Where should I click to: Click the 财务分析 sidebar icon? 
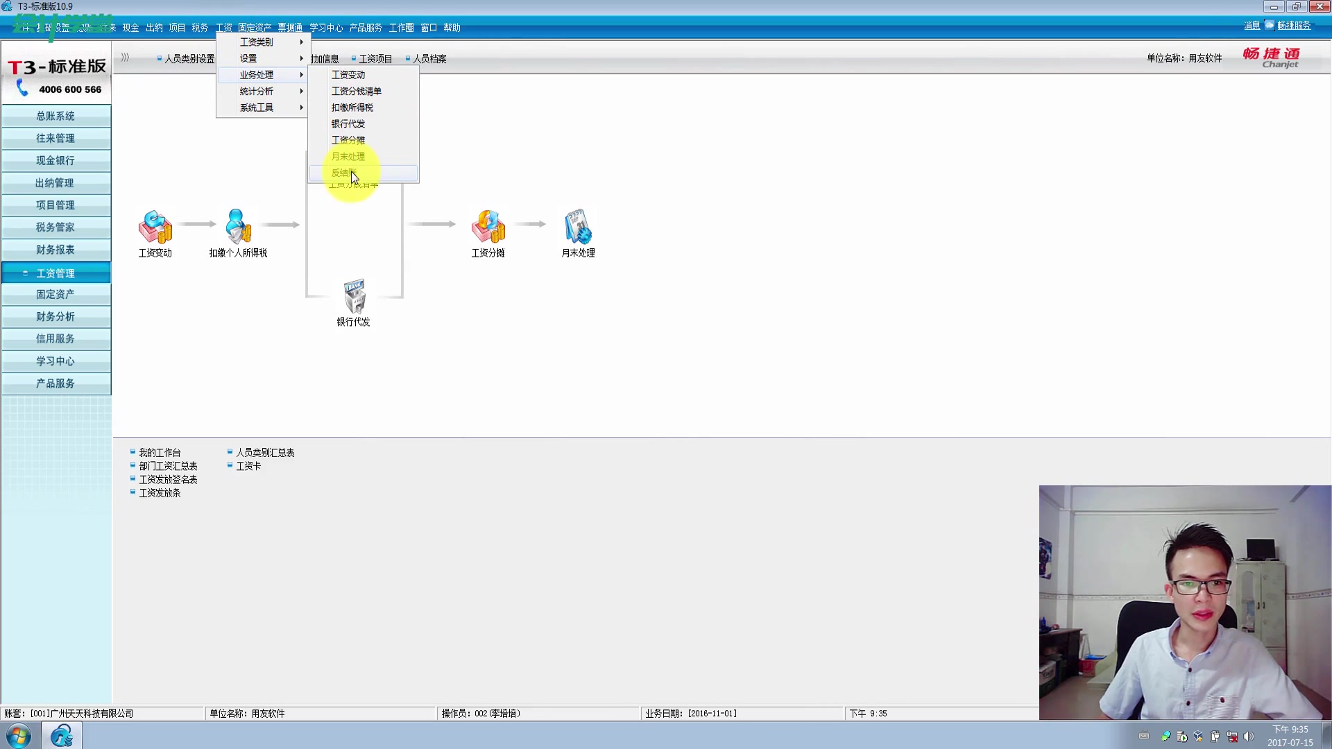[55, 316]
